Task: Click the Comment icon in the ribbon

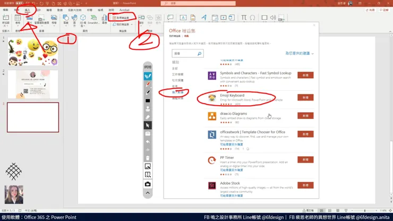Action: pos(170,18)
